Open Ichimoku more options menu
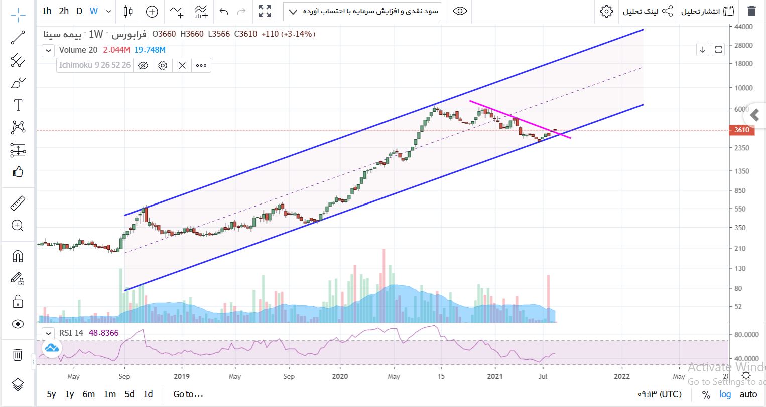 pyautogui.click(x=201, y=65)
